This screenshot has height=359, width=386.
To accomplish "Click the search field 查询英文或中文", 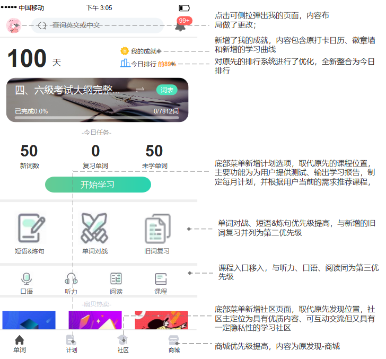I will click(x=97, y=25).
